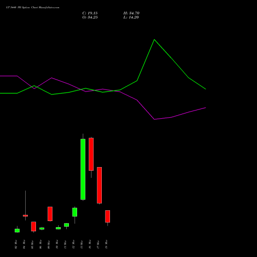Click the '04 Mar' date label

click(24, 244)
